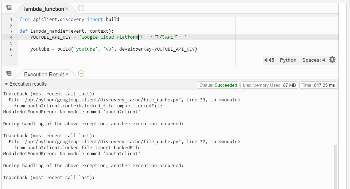This screenshot has width=350, height=189.
Task: Open tab list menu in Execution Result pane
Action: (x=9, y=73)
